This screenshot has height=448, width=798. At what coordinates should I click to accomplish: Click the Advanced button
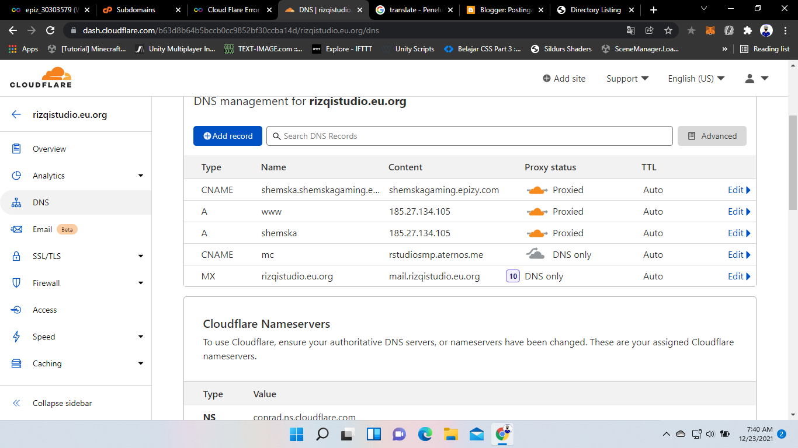[712, 136]
